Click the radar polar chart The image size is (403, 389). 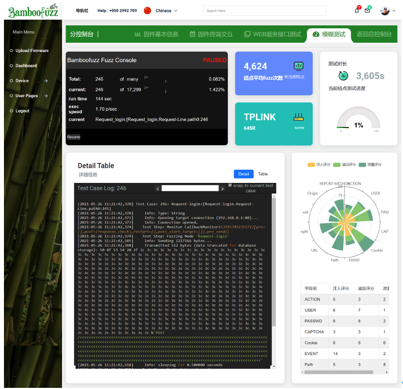[x=344, y=222]
